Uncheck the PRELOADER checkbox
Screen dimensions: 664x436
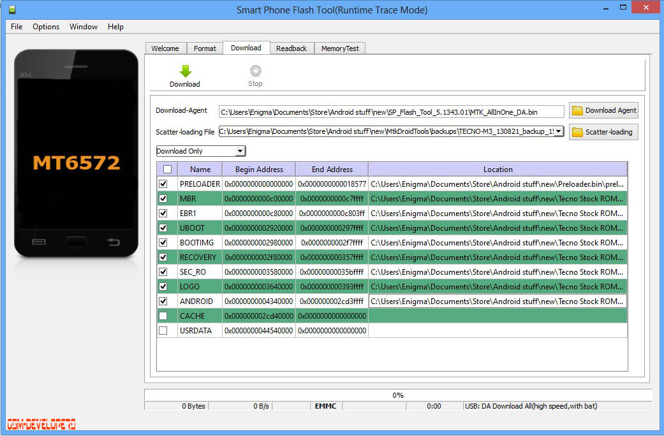163,184
